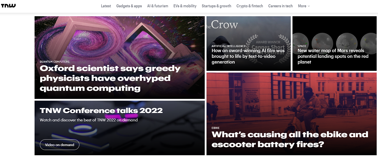Image resolution: width=378 pixels, height=157 pixels.
Task: Open TNW Conference talks 2022 heading
Action: 101,110
